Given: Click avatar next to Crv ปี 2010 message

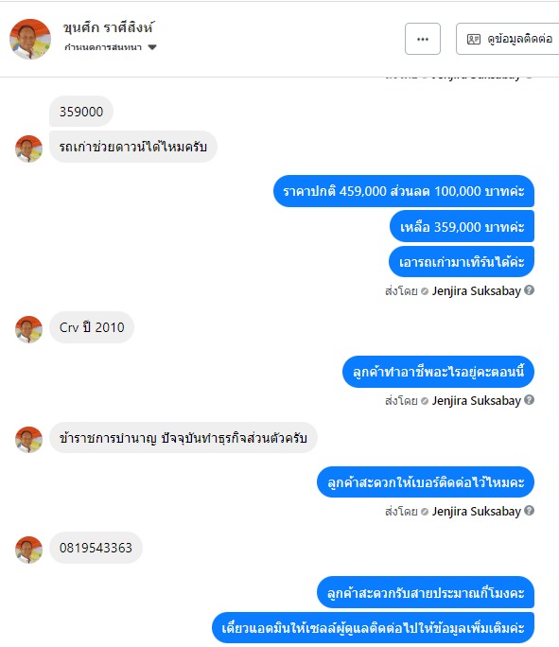Looking at the screenshot, I should tap(29, 329).
